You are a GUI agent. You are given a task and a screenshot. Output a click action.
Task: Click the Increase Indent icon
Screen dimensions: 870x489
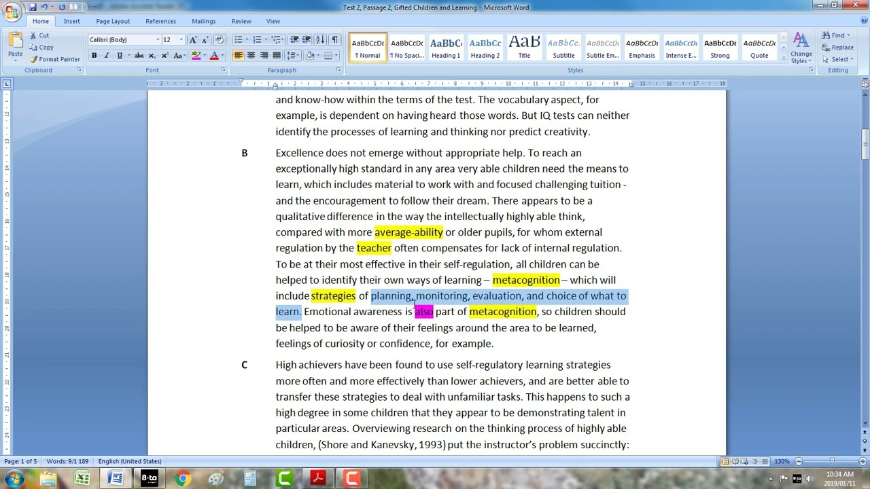(307, 39)
